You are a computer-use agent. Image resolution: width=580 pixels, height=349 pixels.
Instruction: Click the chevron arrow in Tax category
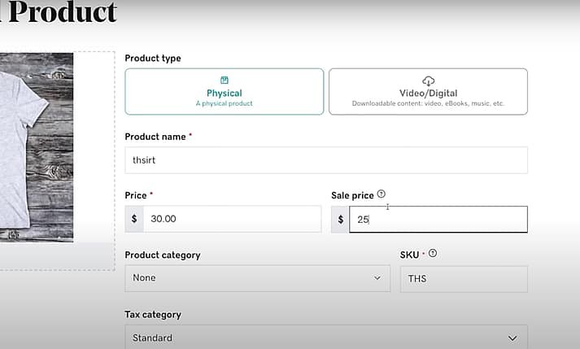512,338
